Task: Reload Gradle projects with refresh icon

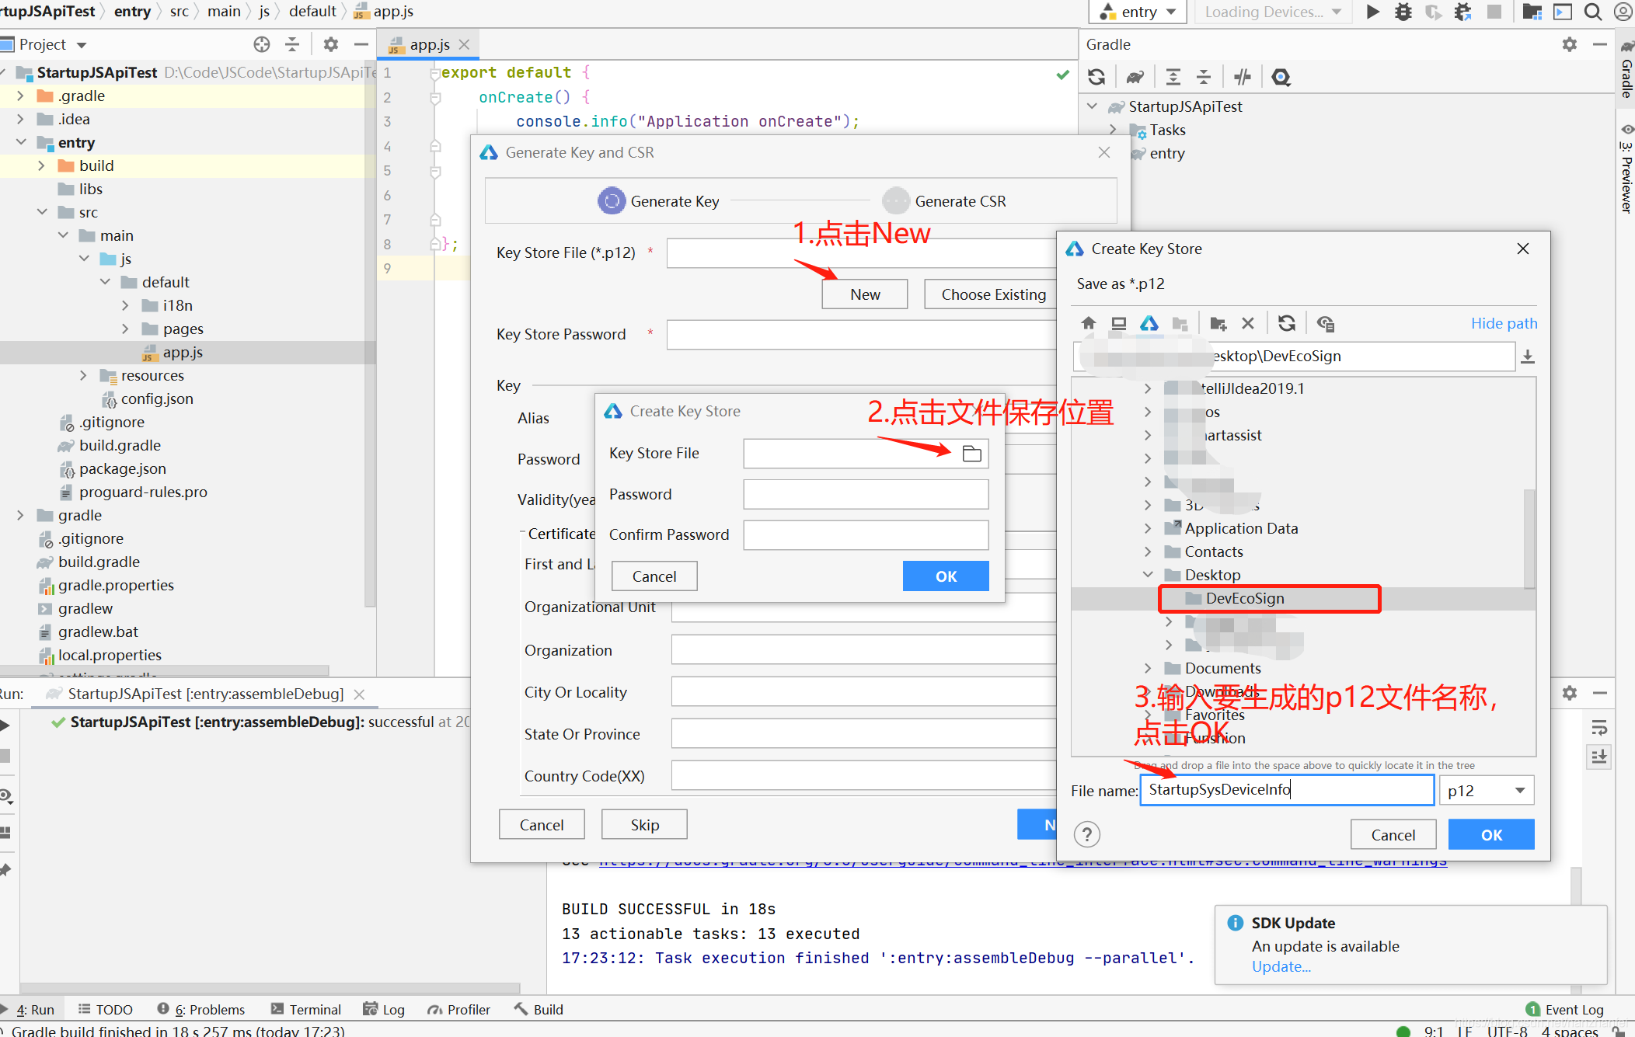Action: (1096, 77)
